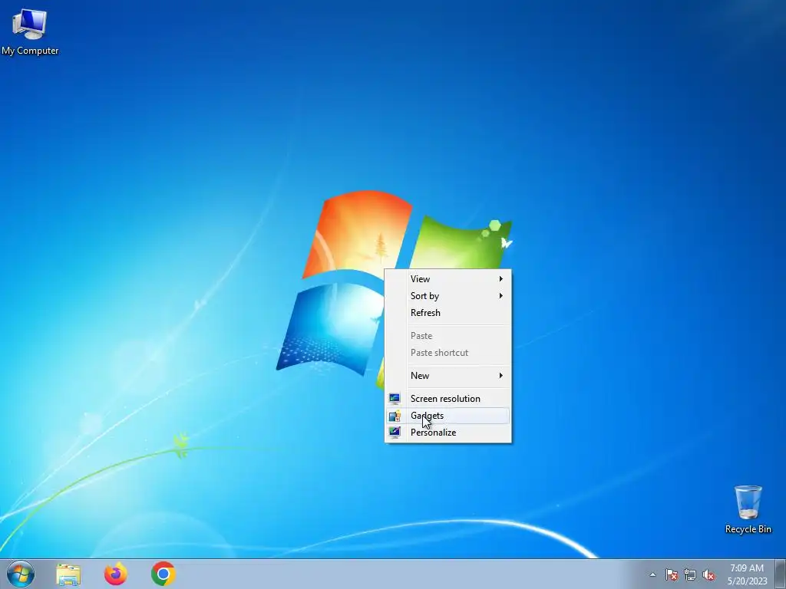Click the muted volume speaker icon
Screen dimensions: 786x589
pos(708,575)
